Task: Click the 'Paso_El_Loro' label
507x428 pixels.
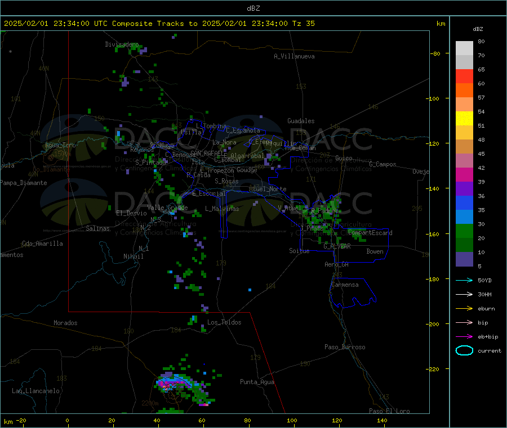Action: (x=389, y=411)
